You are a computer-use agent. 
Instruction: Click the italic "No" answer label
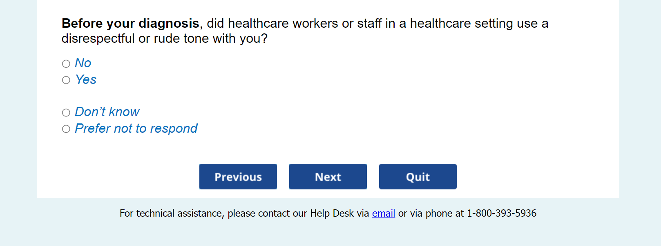[x=83, y=63]
